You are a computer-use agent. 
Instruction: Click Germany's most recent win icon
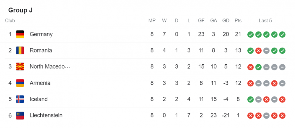pyautogui.click(x=282, y=35)
